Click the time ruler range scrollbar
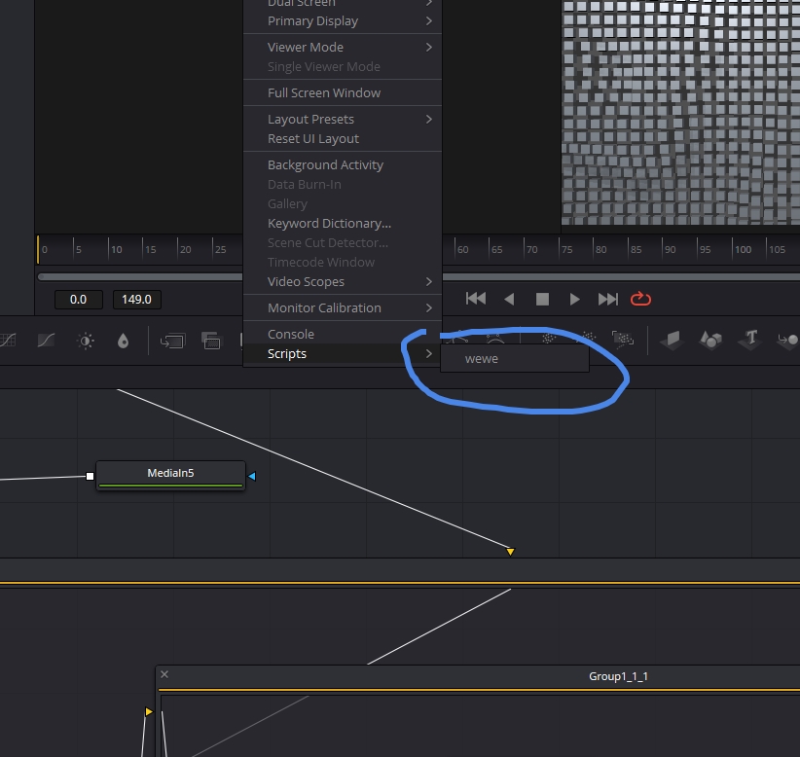The width and height of the screenshot is (800, 757). (x=418, y=277)
